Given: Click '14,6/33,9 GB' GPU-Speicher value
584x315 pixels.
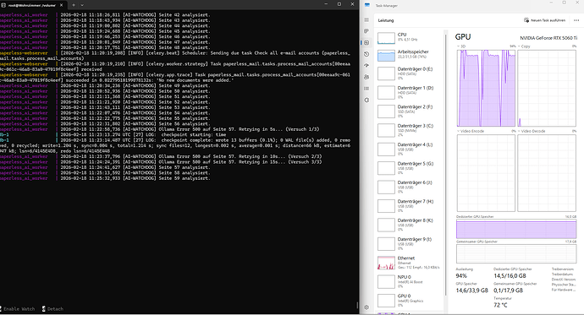Looking at the screenshot, I should (472, 291).
